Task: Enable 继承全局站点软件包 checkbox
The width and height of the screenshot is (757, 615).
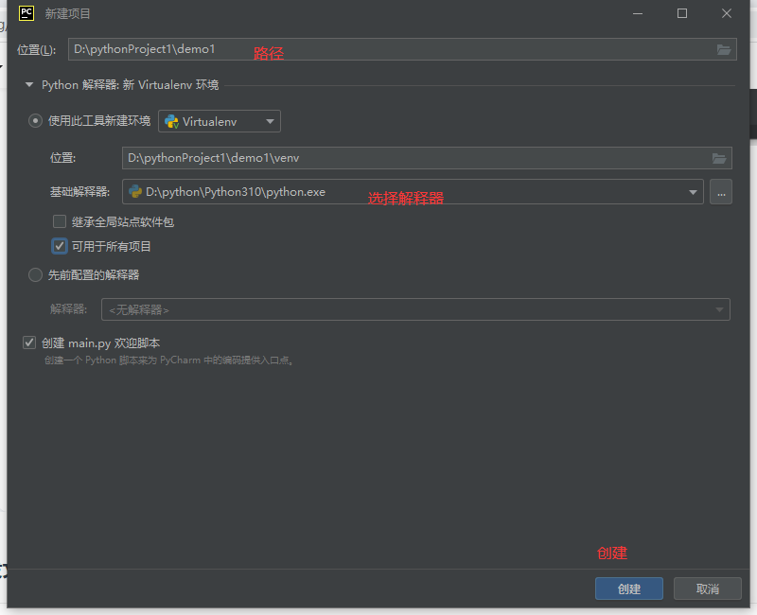Action: 60,221
